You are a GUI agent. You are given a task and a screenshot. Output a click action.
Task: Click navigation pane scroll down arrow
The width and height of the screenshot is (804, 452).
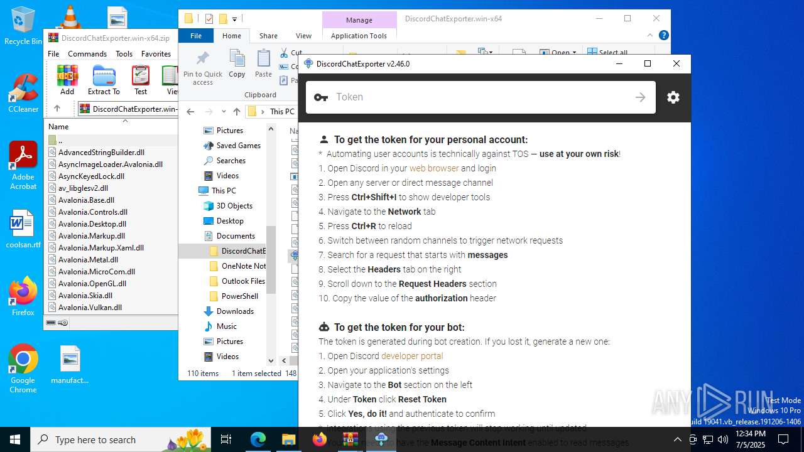click(x=271, y=361)
